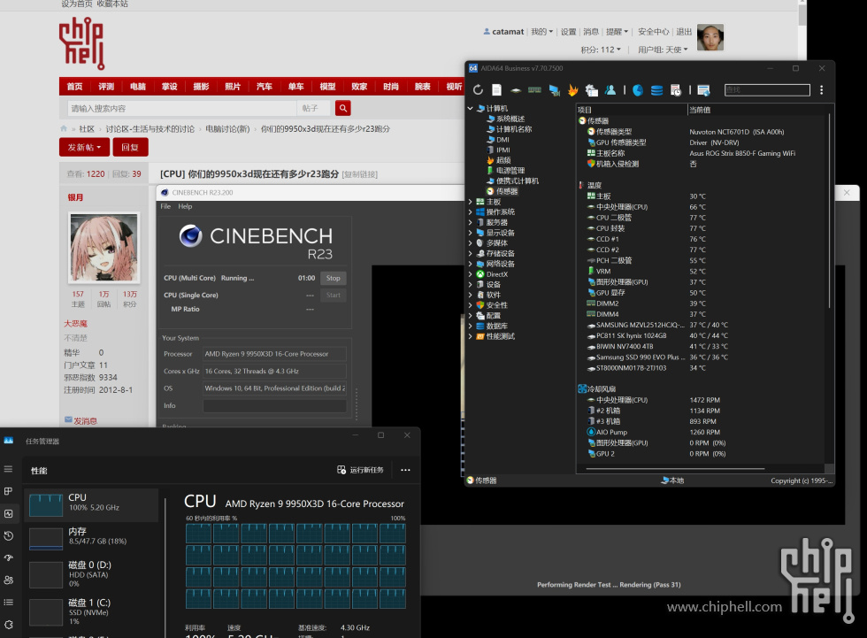
Task: Open 我的 dropdown in Chiphell header
Action: coord(541,32)
